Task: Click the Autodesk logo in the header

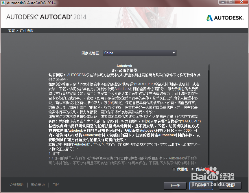Action: pos(225,18)
